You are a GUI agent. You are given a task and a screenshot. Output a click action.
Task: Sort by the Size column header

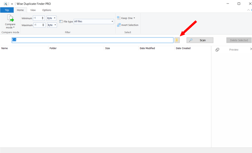121,48
